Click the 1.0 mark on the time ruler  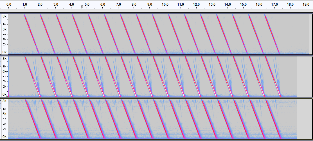pos(24,4)
